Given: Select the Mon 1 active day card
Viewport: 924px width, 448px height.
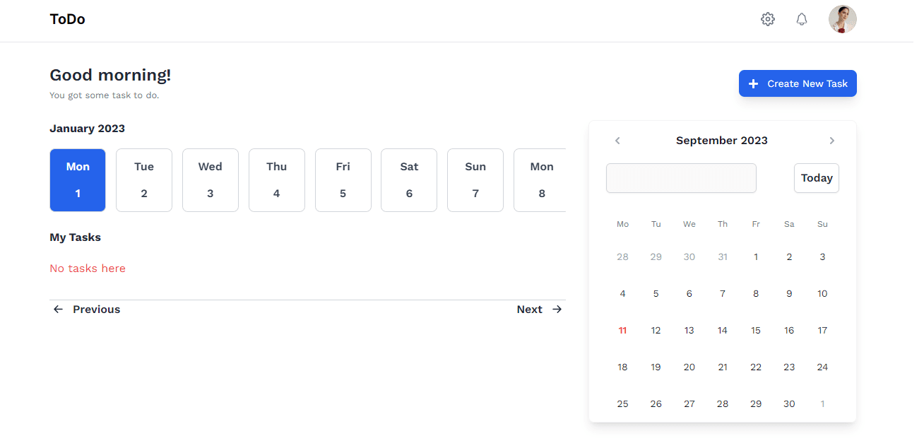Looking at the screenshot, I should 78,180.
